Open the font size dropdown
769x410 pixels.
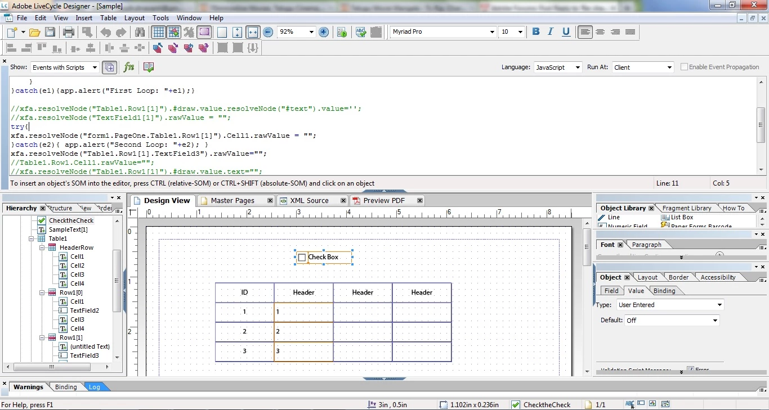coord(520,32)
